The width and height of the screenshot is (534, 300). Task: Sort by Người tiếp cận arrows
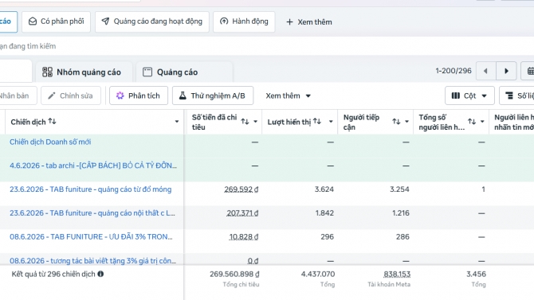396,122
